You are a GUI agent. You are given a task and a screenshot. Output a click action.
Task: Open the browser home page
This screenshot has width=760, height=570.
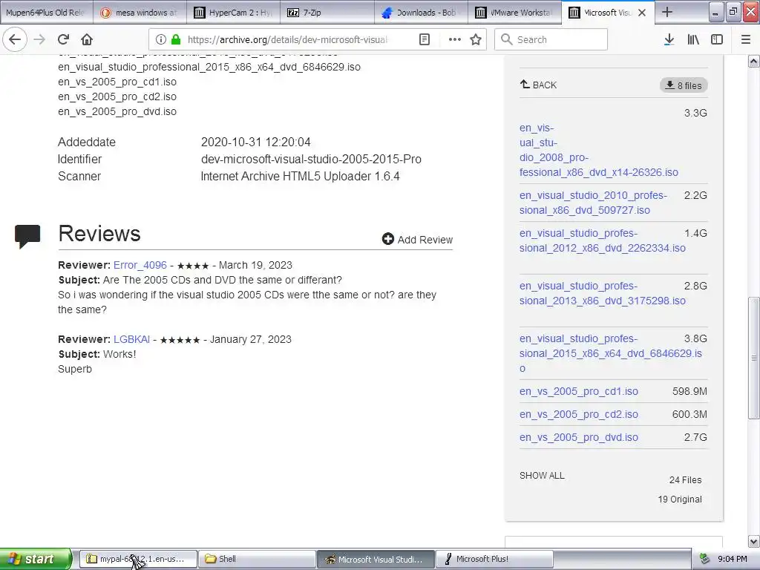point(87,39)
